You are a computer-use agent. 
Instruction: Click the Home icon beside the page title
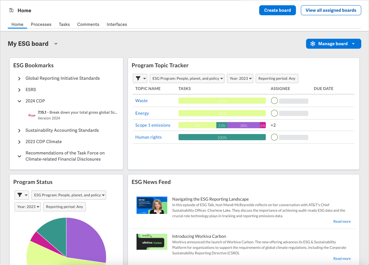(x=11, y=10)
